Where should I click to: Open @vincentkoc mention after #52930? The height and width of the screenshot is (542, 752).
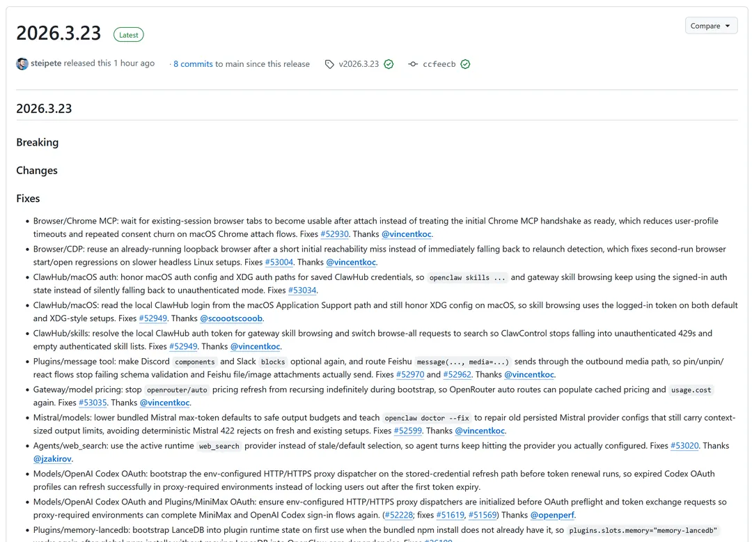tap(406, 234)
